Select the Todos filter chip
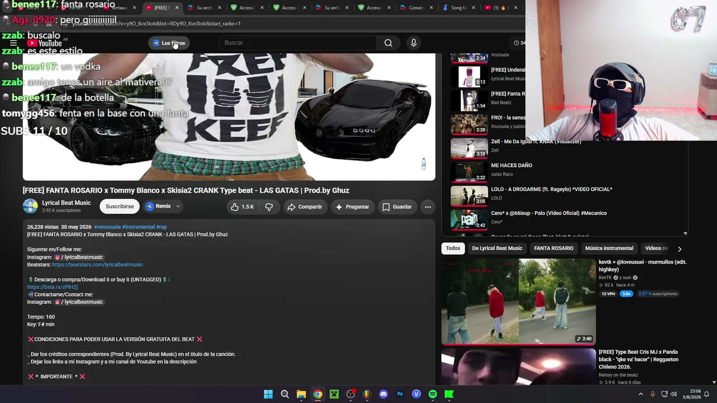Viewport: 717px width, 403px height. 453,249
